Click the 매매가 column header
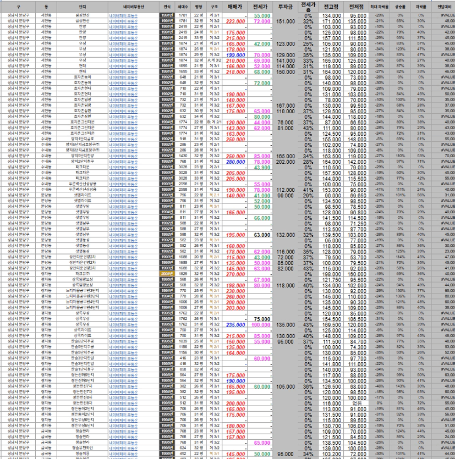The height and width of the screenshot is (459, 455). coord(235,6)
